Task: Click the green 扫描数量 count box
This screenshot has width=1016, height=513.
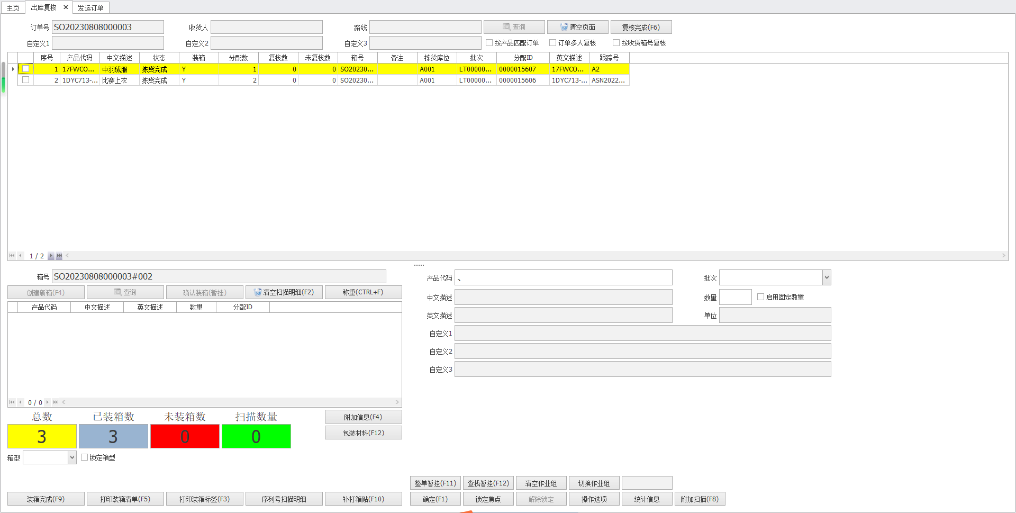Action: (256, 436)
